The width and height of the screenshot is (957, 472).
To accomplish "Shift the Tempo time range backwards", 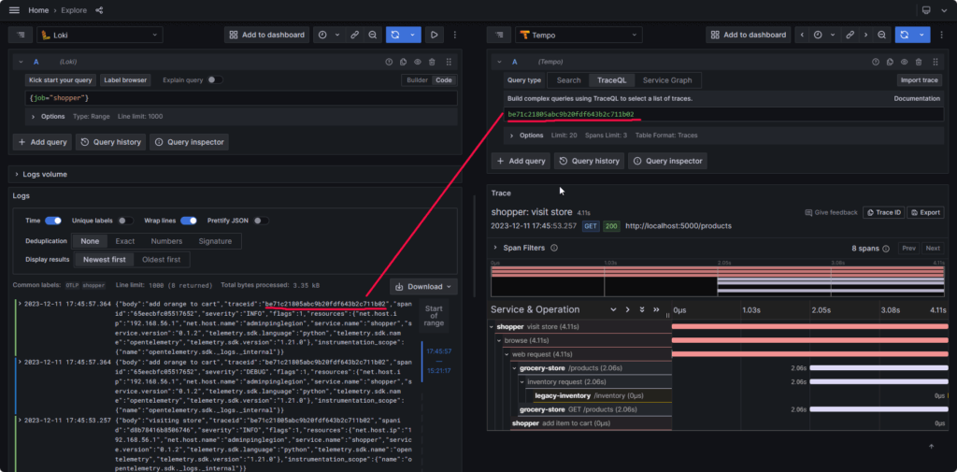I will pos(802,35).
